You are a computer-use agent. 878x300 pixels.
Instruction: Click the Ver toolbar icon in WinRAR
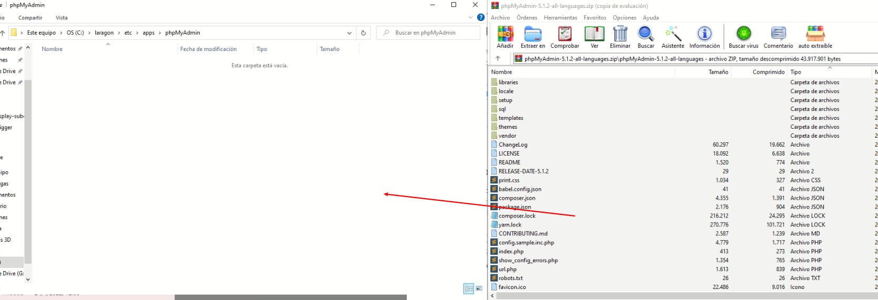pyautogui.click(x=594, y=34)
